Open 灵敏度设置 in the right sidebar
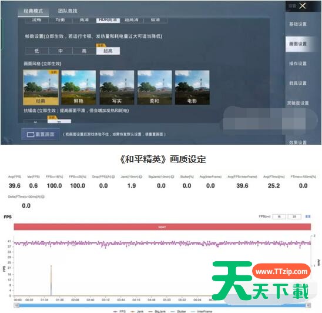This screenshot has height=313, width=322. click(x=298, y=103)
